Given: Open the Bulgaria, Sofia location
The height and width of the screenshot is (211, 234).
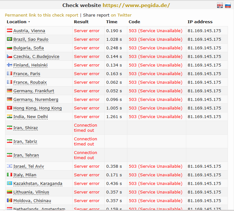Looking at the screenshot, I should [x=29, y=48].
